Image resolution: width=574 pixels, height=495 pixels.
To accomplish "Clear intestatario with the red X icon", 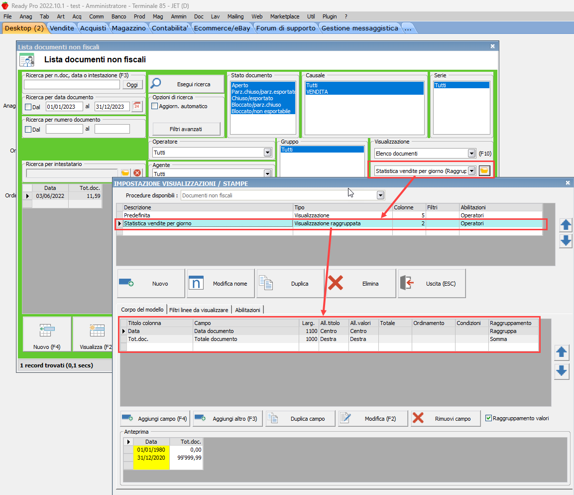I will click(x=137, y=172).
